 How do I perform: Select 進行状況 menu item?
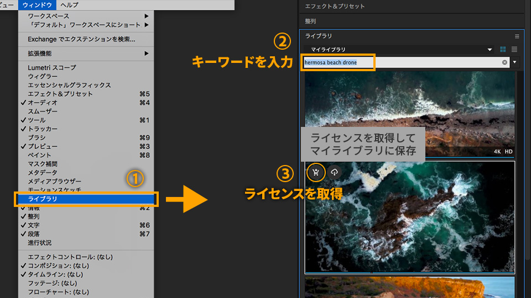click(x=86, y=243)
